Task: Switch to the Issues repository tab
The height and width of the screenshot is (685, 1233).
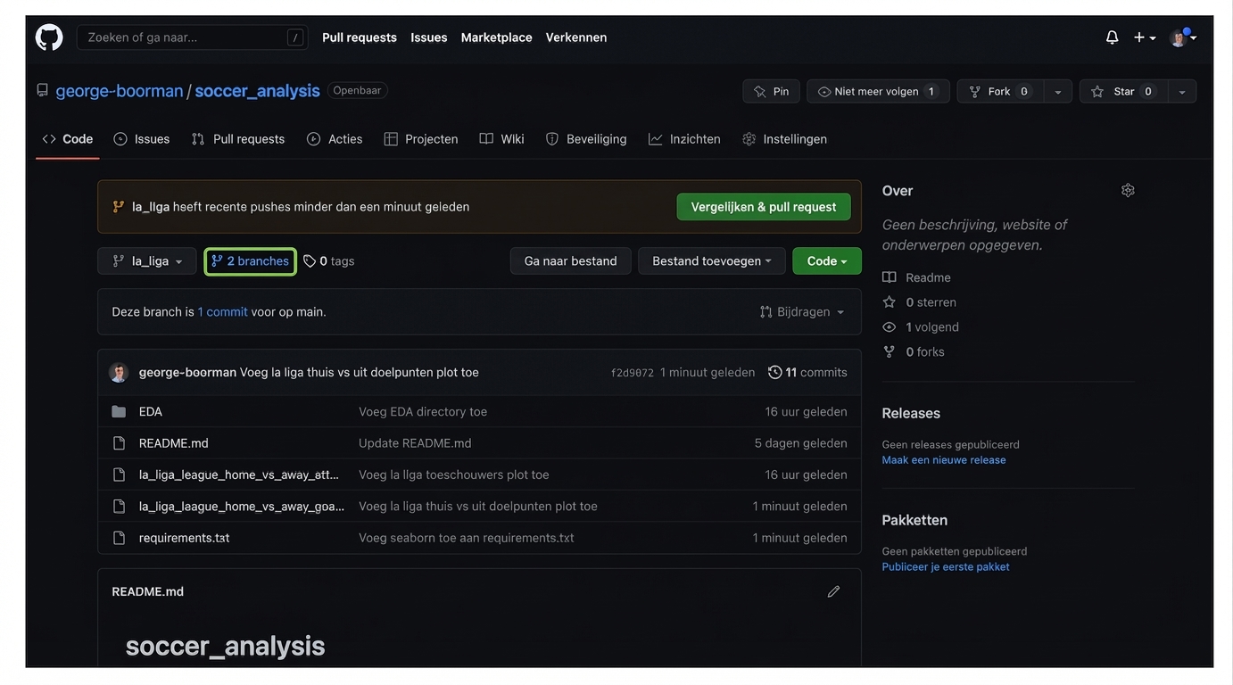Action: [142, 139]
